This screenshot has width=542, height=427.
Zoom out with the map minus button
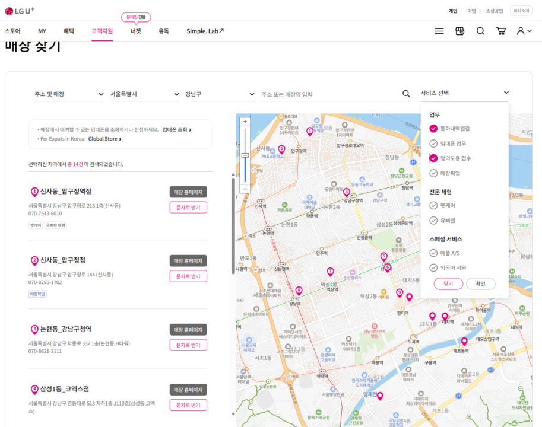[x=245, y=189]
